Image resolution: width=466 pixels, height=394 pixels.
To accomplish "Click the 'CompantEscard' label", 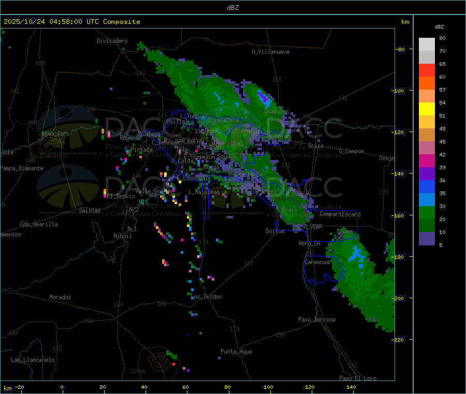I will pos(340,214).
